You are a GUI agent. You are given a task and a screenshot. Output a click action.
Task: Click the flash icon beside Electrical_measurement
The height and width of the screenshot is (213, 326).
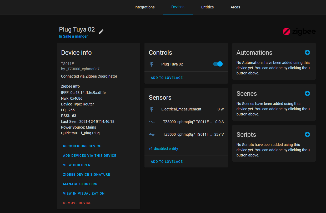click(x=152, y=109)
